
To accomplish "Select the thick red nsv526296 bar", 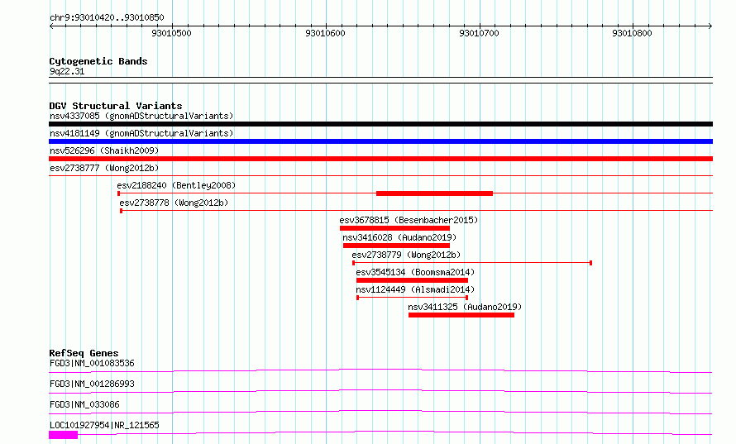I will (x=380, y=159).
